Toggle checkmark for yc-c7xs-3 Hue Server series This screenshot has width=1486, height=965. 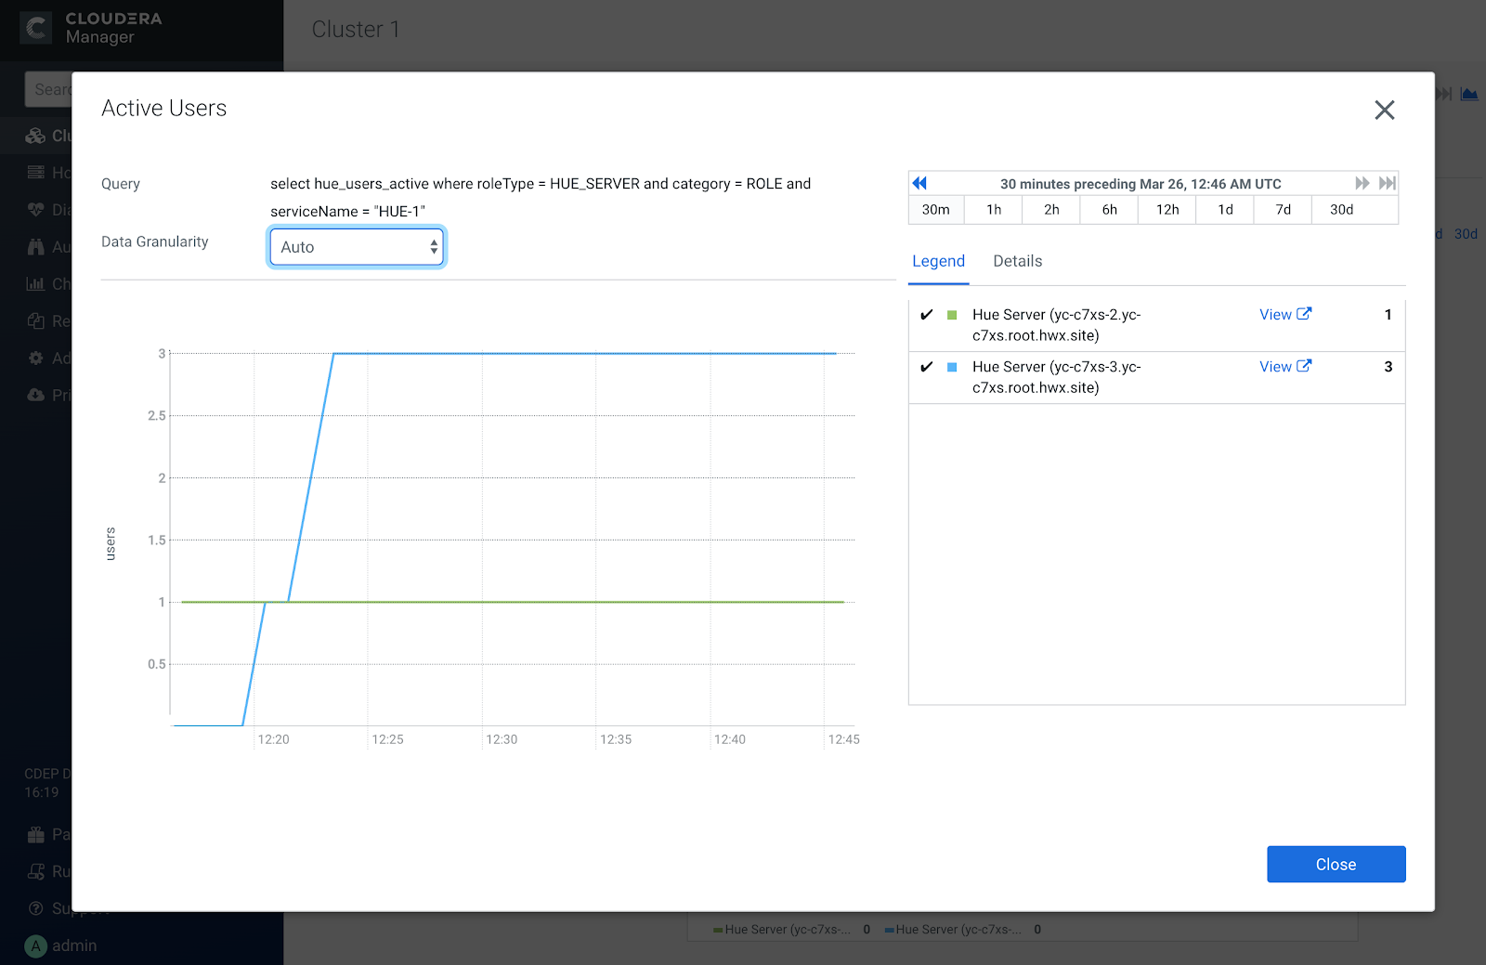click(926, 367)
